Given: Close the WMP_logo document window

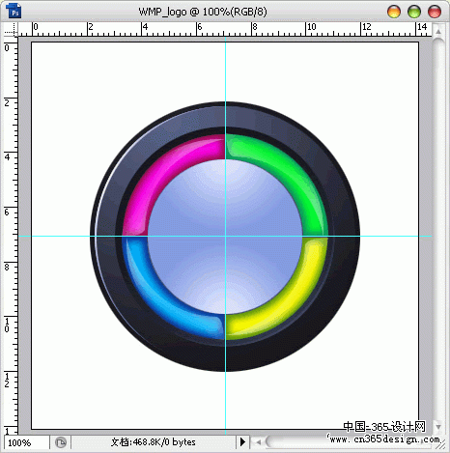Looking at the screenshot, I should coord(435,12).
